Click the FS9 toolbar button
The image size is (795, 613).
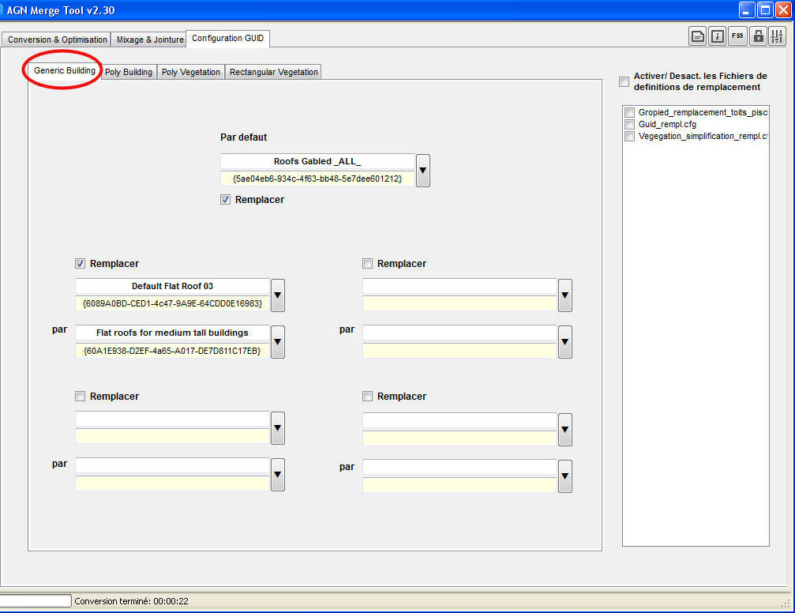737,36
